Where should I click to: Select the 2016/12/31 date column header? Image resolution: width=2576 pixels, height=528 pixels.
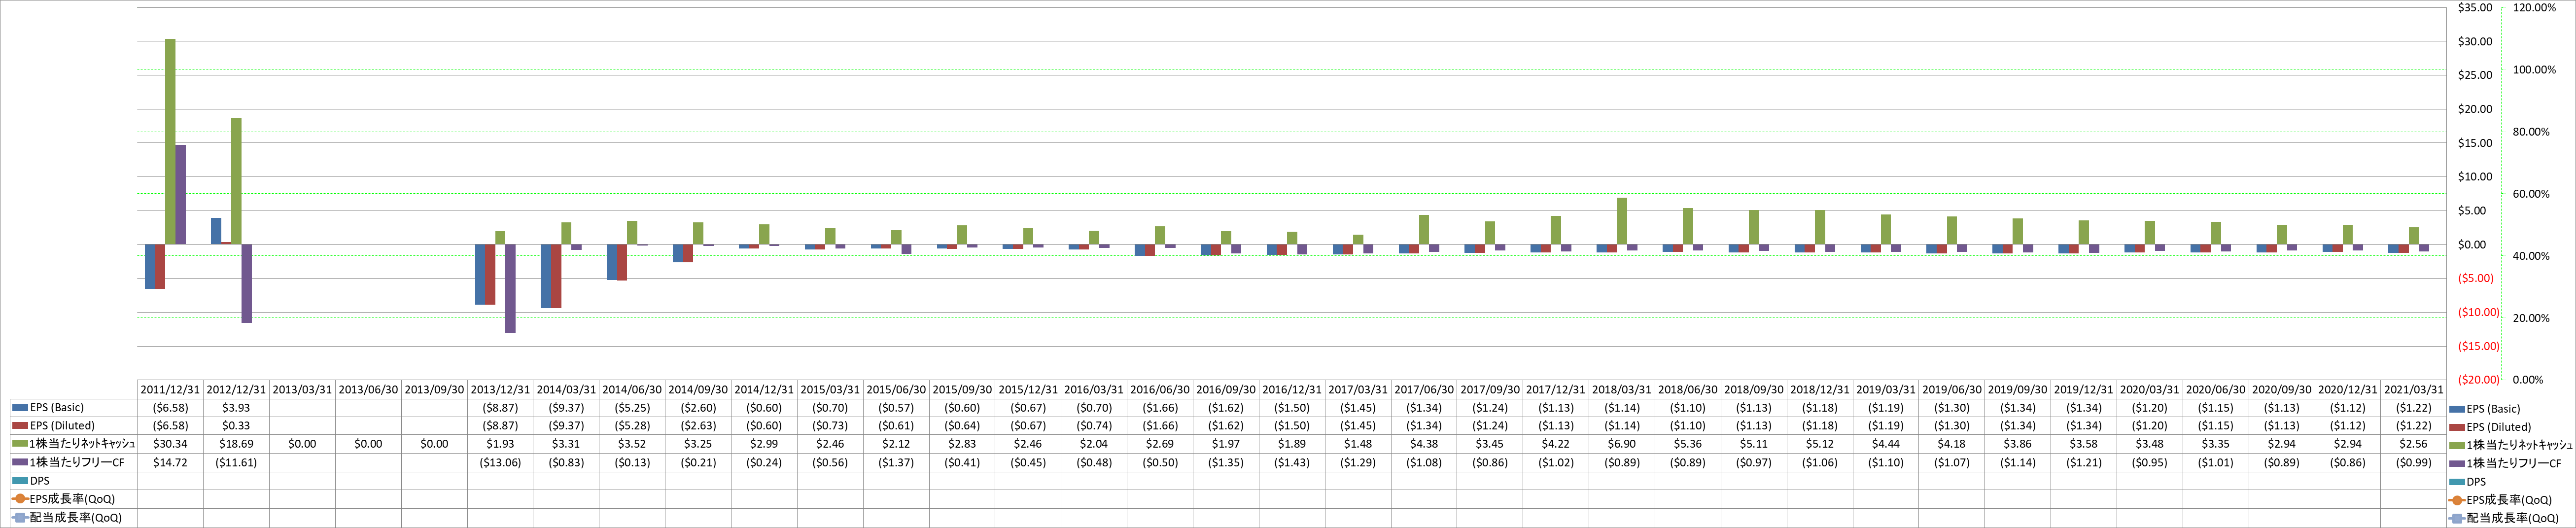[x=1292, y=390]
